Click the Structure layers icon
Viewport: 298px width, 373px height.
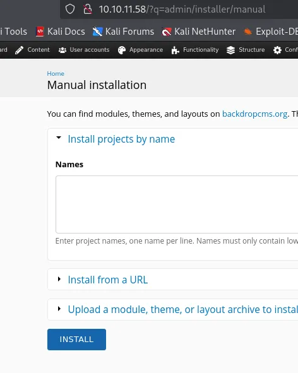(230, 50)
